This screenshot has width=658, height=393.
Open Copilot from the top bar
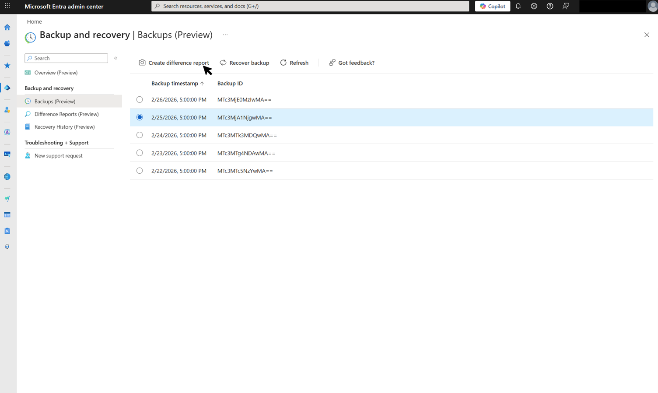coord(492,6)
